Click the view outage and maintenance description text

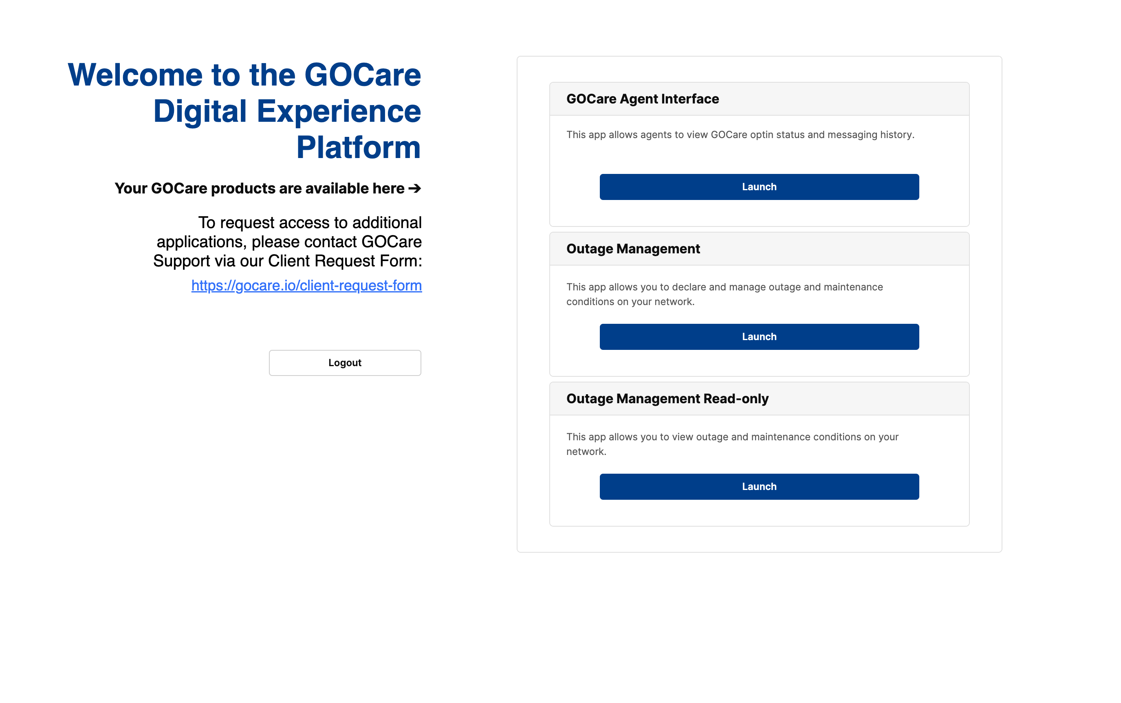click(x=732, y=444)
